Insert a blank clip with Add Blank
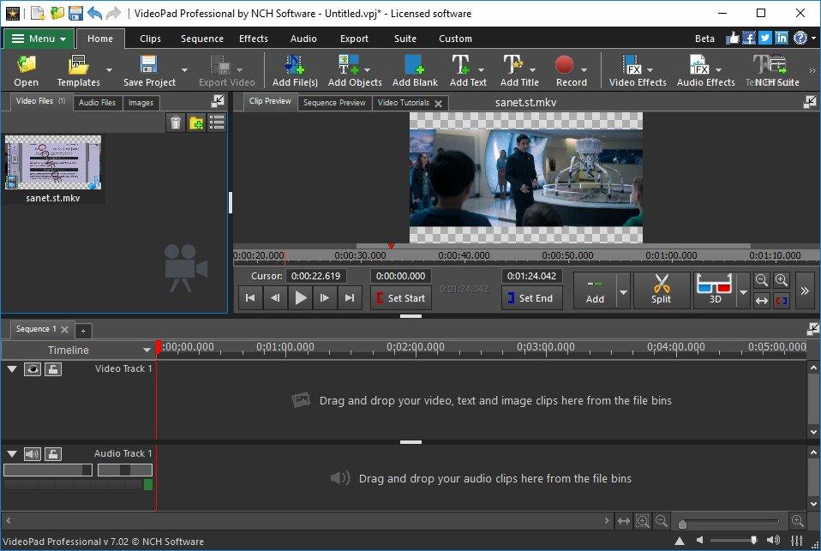 tap(415, 71)
